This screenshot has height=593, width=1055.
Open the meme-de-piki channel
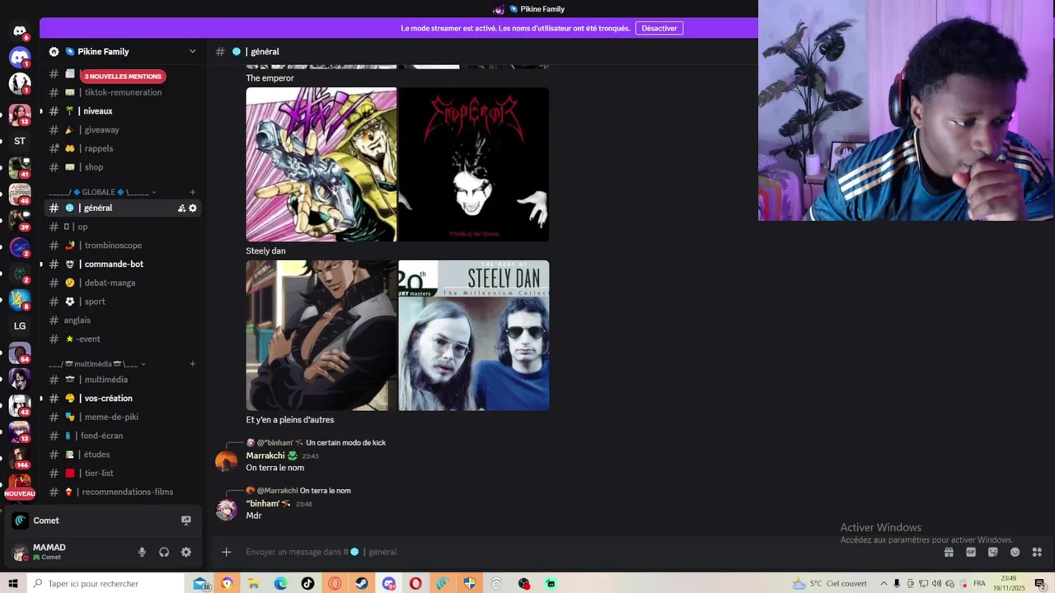[x=123, y=417]
